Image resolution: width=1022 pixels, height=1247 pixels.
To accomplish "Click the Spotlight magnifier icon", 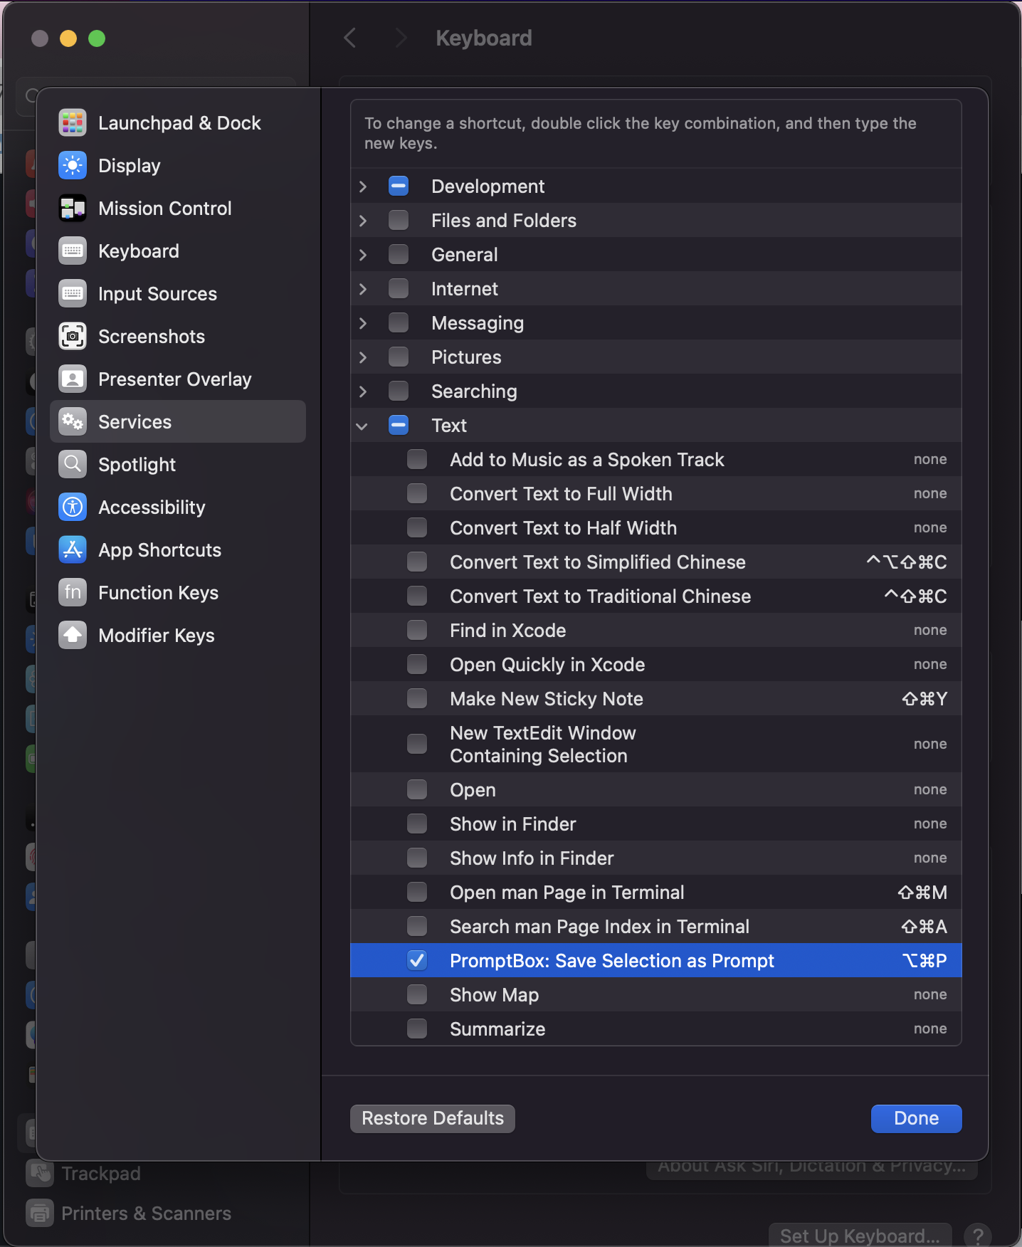I will tap(73, 464).
